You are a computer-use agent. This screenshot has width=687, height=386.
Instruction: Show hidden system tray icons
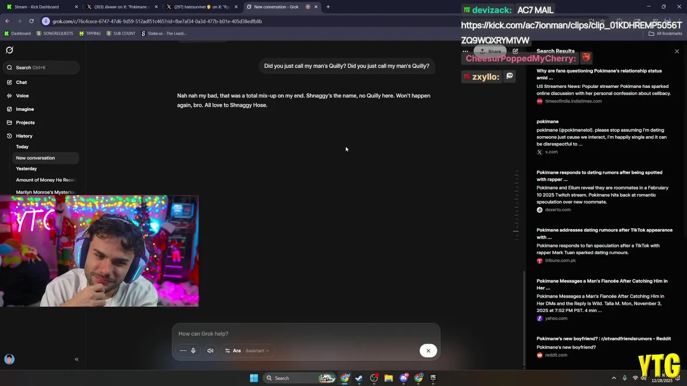(614, 378)
